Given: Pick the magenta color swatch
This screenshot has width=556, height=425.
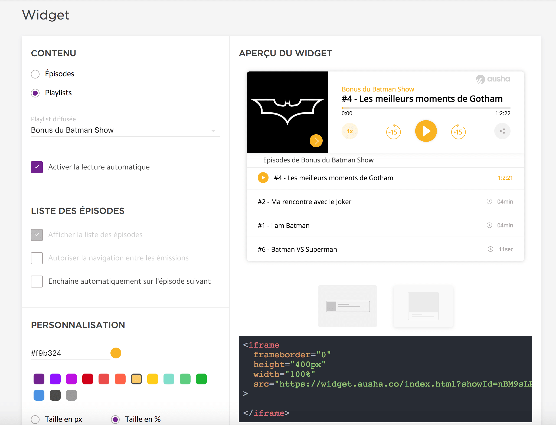Looking at the screenshot, I should click(x=71, y=379).
